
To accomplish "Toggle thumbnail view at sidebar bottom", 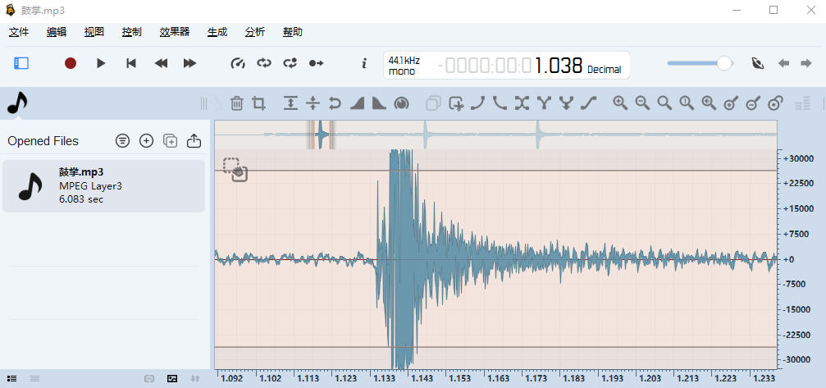I will pos(172,379).
